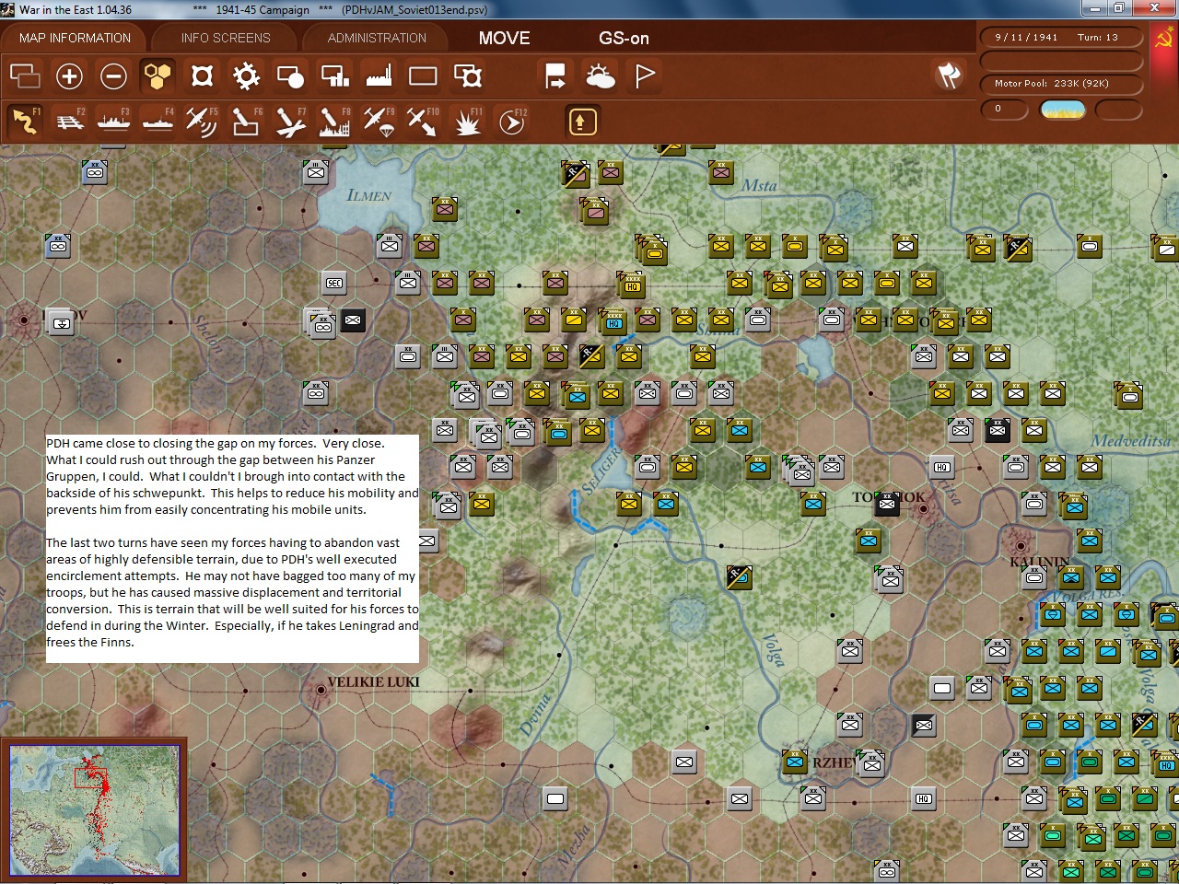
Task: Toggle the yellow hex grid display
Action: point(158,76)
